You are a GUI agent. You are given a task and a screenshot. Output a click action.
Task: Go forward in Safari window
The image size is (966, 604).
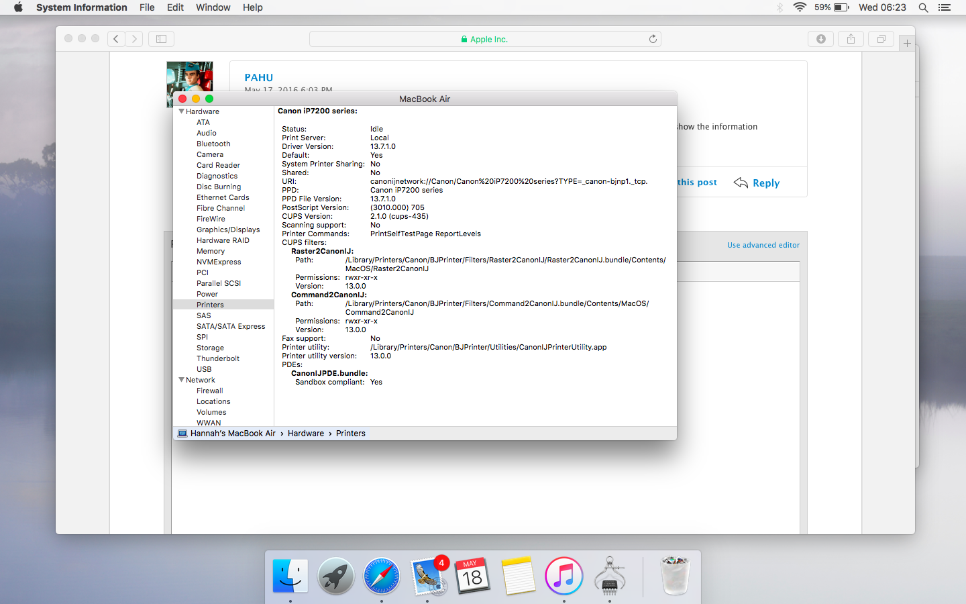pyautogui.click(x=134, y=39)
